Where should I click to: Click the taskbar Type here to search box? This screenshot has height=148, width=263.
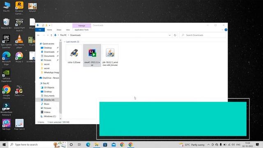tap(37, 144)
